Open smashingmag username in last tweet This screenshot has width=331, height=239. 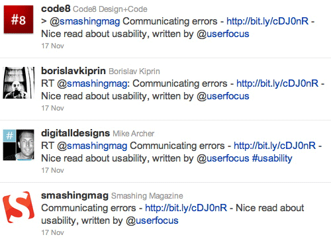(x=75, y=196)
